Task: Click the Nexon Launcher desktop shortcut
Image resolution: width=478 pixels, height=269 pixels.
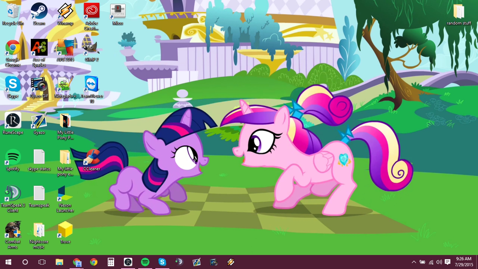Action: click(x=65, y=199)
